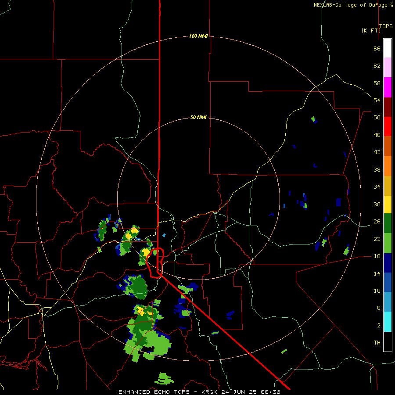395x395 pixels.
Task: Click the '50 NMI' range ring label
Action: (198, 117)
